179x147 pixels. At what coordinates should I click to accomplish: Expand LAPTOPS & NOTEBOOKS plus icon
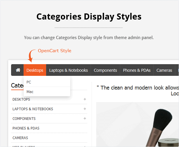coord(85,109)
